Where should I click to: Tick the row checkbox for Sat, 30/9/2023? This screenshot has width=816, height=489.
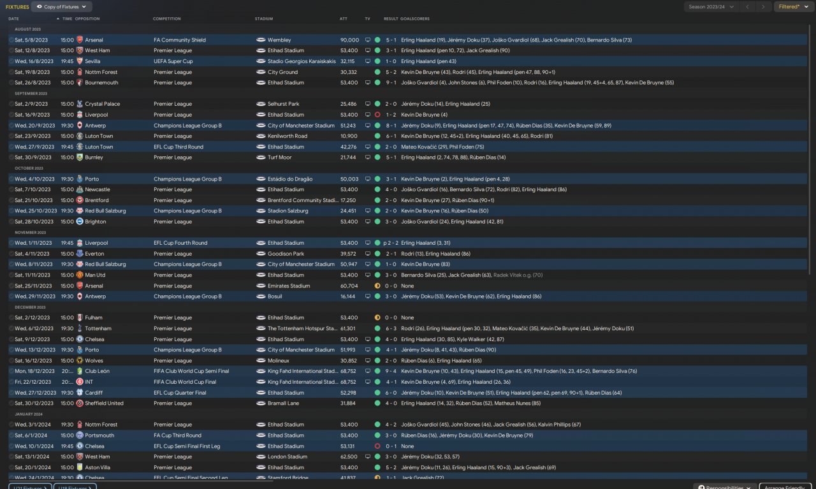click(x=11, y=157)
